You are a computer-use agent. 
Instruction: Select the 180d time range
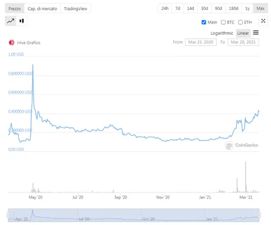(233, 8)
